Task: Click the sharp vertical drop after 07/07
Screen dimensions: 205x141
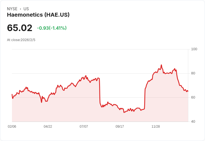Action: click(100, 92)
